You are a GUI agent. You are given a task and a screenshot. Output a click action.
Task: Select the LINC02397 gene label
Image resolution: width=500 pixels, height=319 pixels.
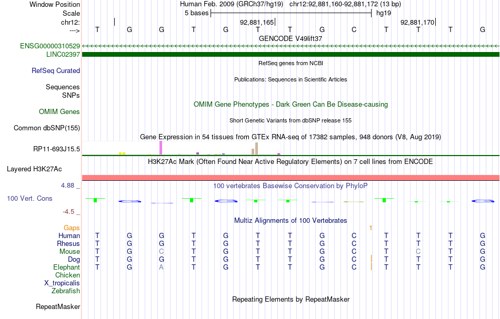[63, 55]
